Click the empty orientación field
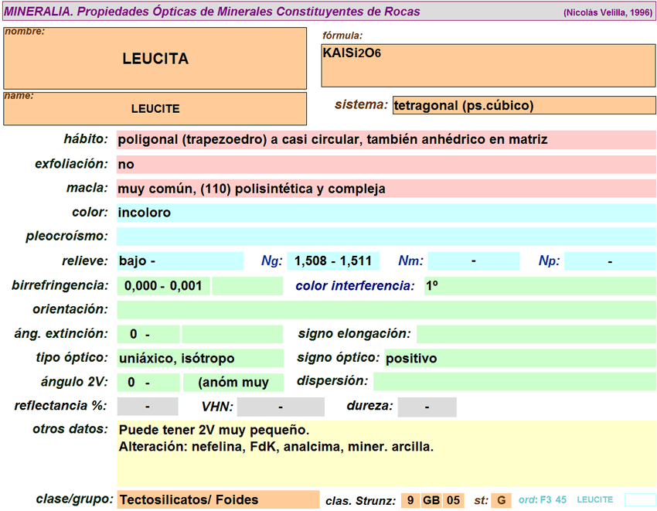Viewport: 657px width, 511px height. click(x=386, y=309)
